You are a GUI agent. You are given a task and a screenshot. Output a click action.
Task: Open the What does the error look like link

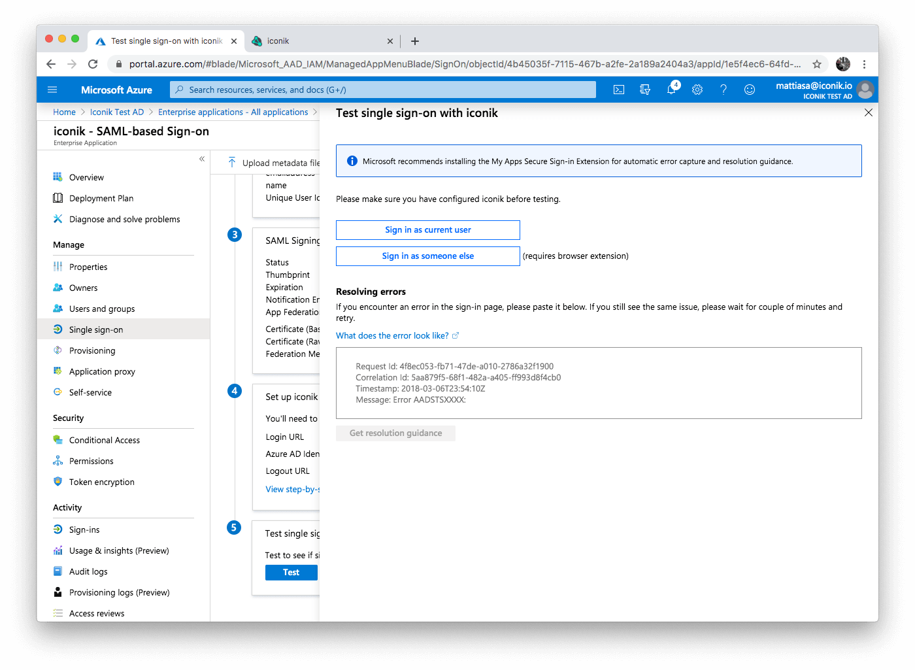click(x=392, y=335)
